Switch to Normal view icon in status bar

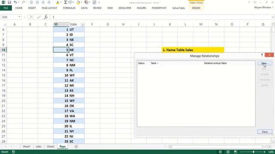click(x=220, y=152)
